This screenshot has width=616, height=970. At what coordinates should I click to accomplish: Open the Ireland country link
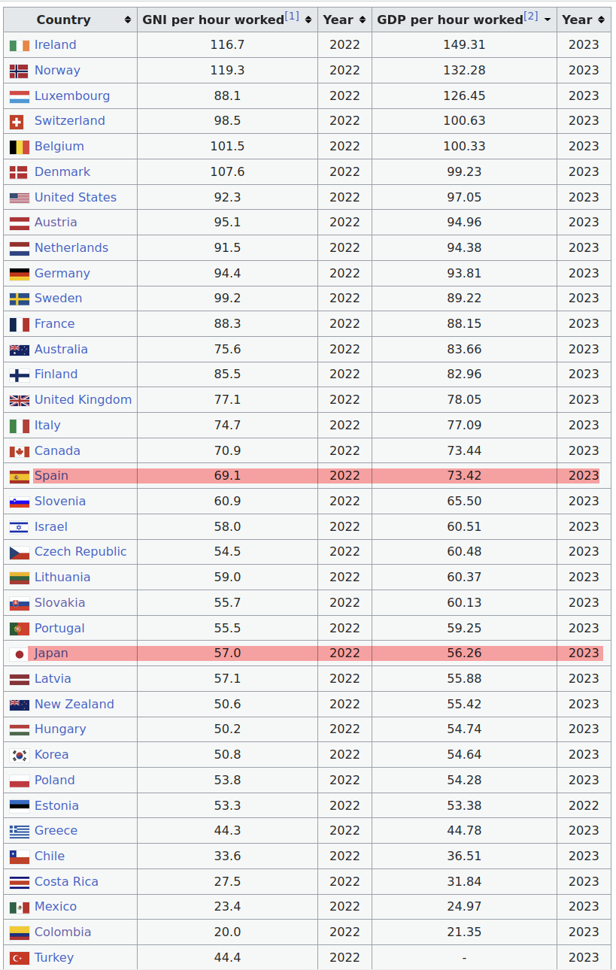click(x=55, y=45)
